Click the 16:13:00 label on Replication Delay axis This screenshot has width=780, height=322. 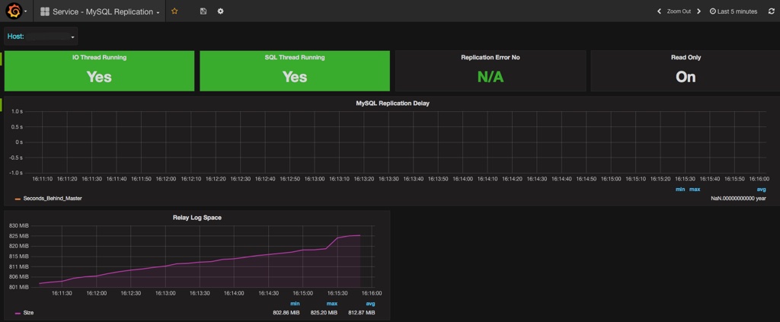[x=315, y=179]
